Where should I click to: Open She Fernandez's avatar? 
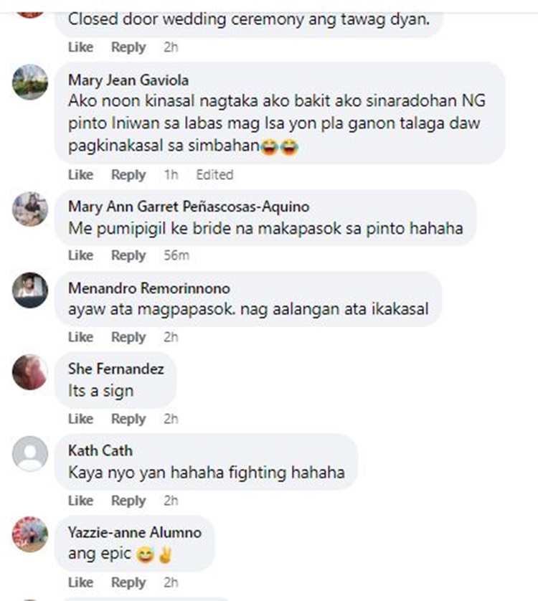click(x=30, y=372)
